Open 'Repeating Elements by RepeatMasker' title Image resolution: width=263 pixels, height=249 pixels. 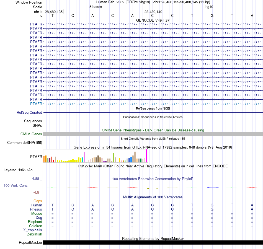pyautogui.click(x=153, y=238)
